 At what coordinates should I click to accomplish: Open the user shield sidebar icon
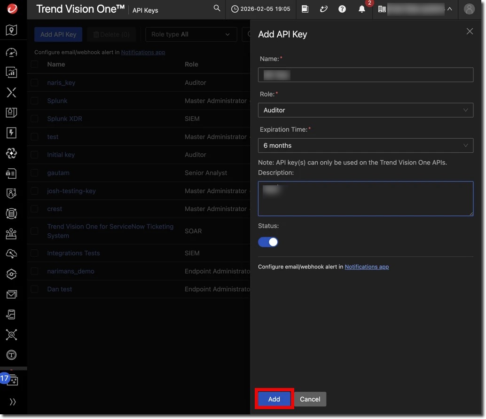click(x=11, y=193)
